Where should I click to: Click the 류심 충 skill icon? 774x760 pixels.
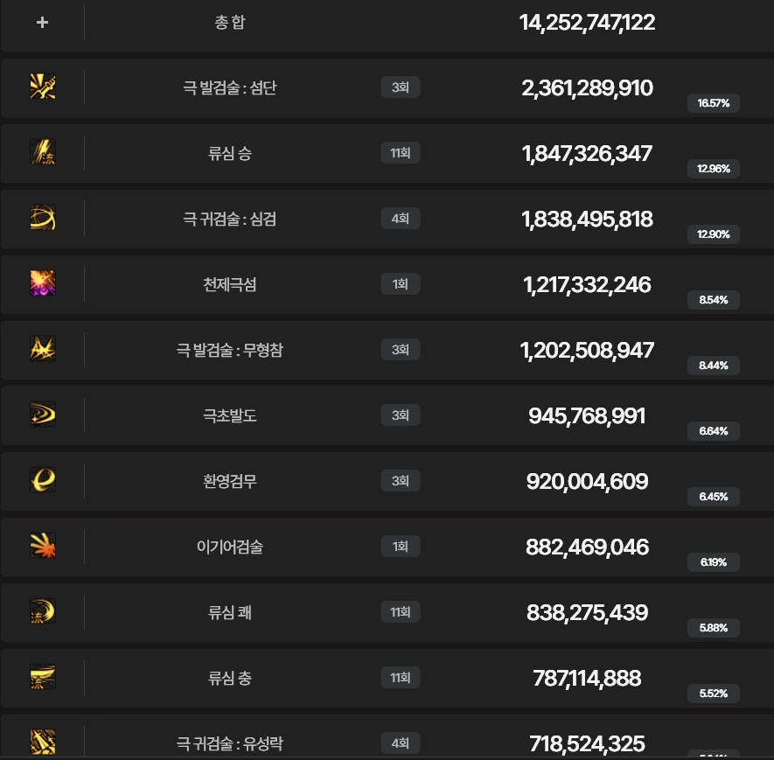click(x=43, y=678)
